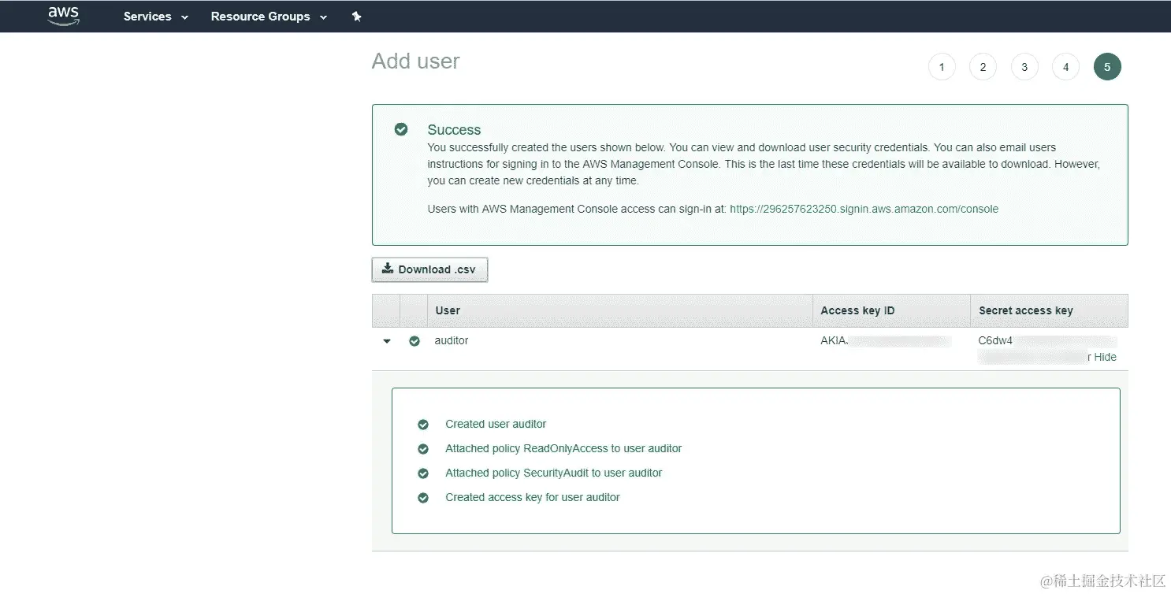The image size is (1171, 594).
Task: Go to wizard step 2
Action: [983, 67]
